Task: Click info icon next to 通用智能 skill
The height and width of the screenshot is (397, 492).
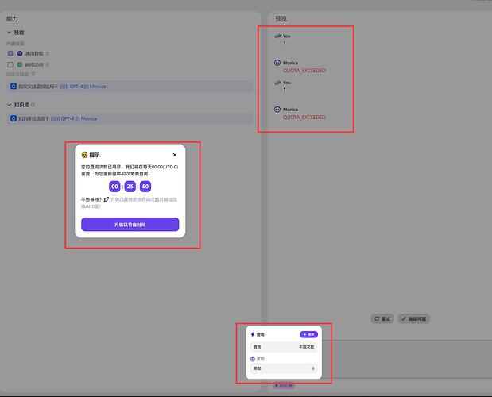Action: [48, 53]
